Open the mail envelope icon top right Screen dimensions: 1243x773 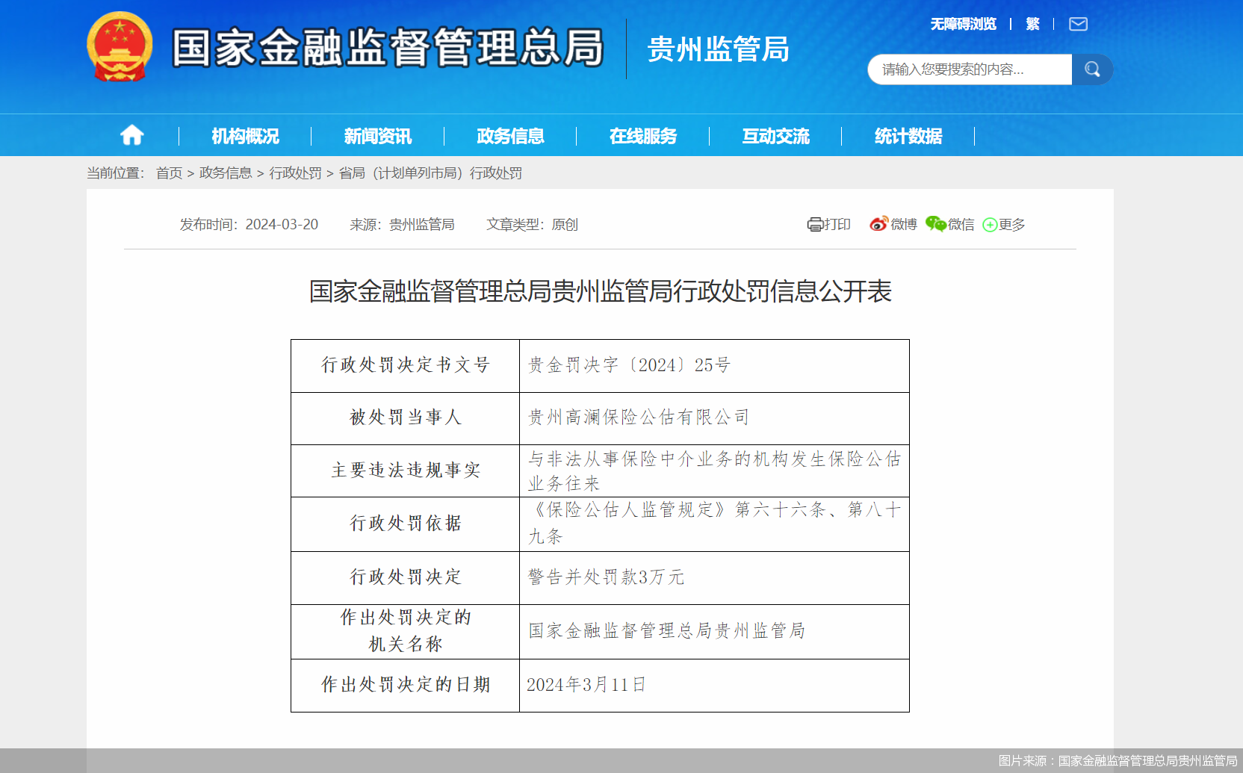tap(1078, 24)
